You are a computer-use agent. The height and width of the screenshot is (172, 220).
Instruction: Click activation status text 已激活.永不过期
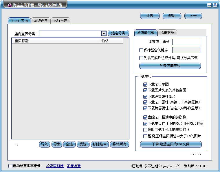click(x=155, y=166)
